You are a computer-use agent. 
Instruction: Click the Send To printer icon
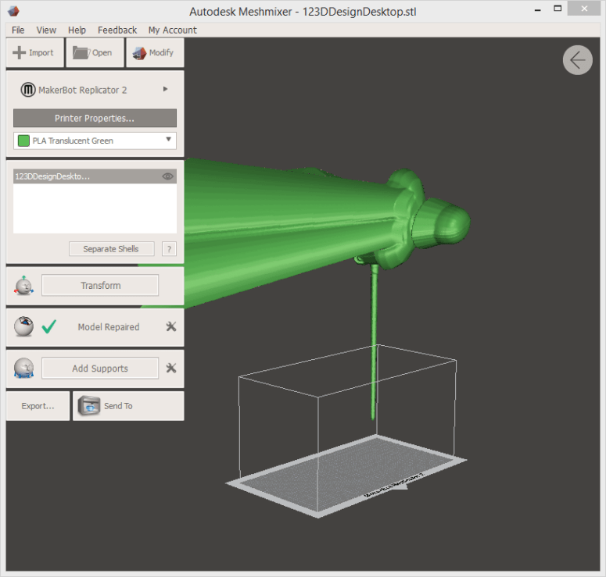(x=90, y=406)
